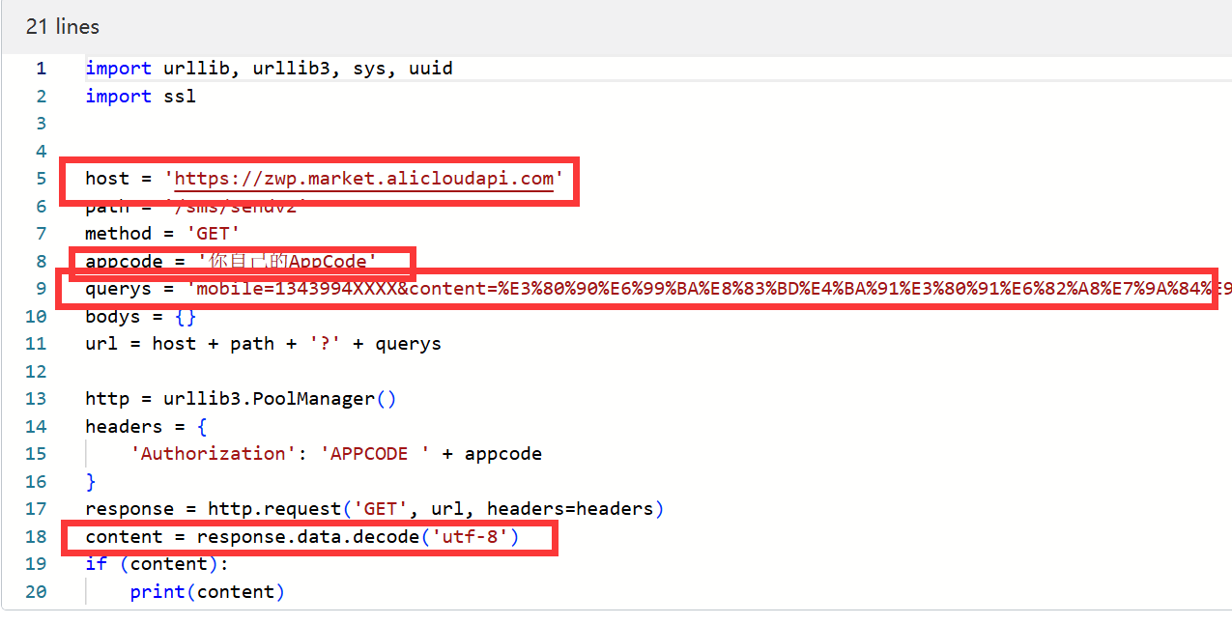Viewport: 1232px width, 624px height.
Task: Click the 'GET' method string on line 7
Action: pyautogui.click(x=213, y=233)
